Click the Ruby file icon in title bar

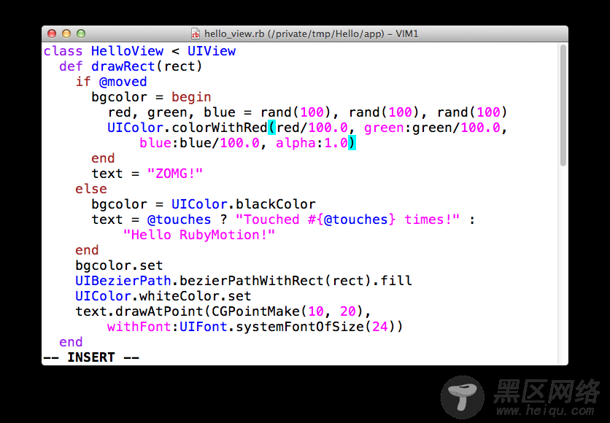click(196, 34)
